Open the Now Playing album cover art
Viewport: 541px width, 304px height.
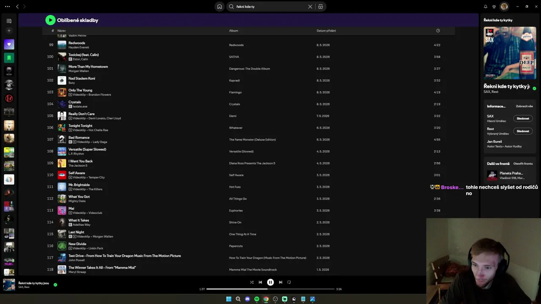510,53
